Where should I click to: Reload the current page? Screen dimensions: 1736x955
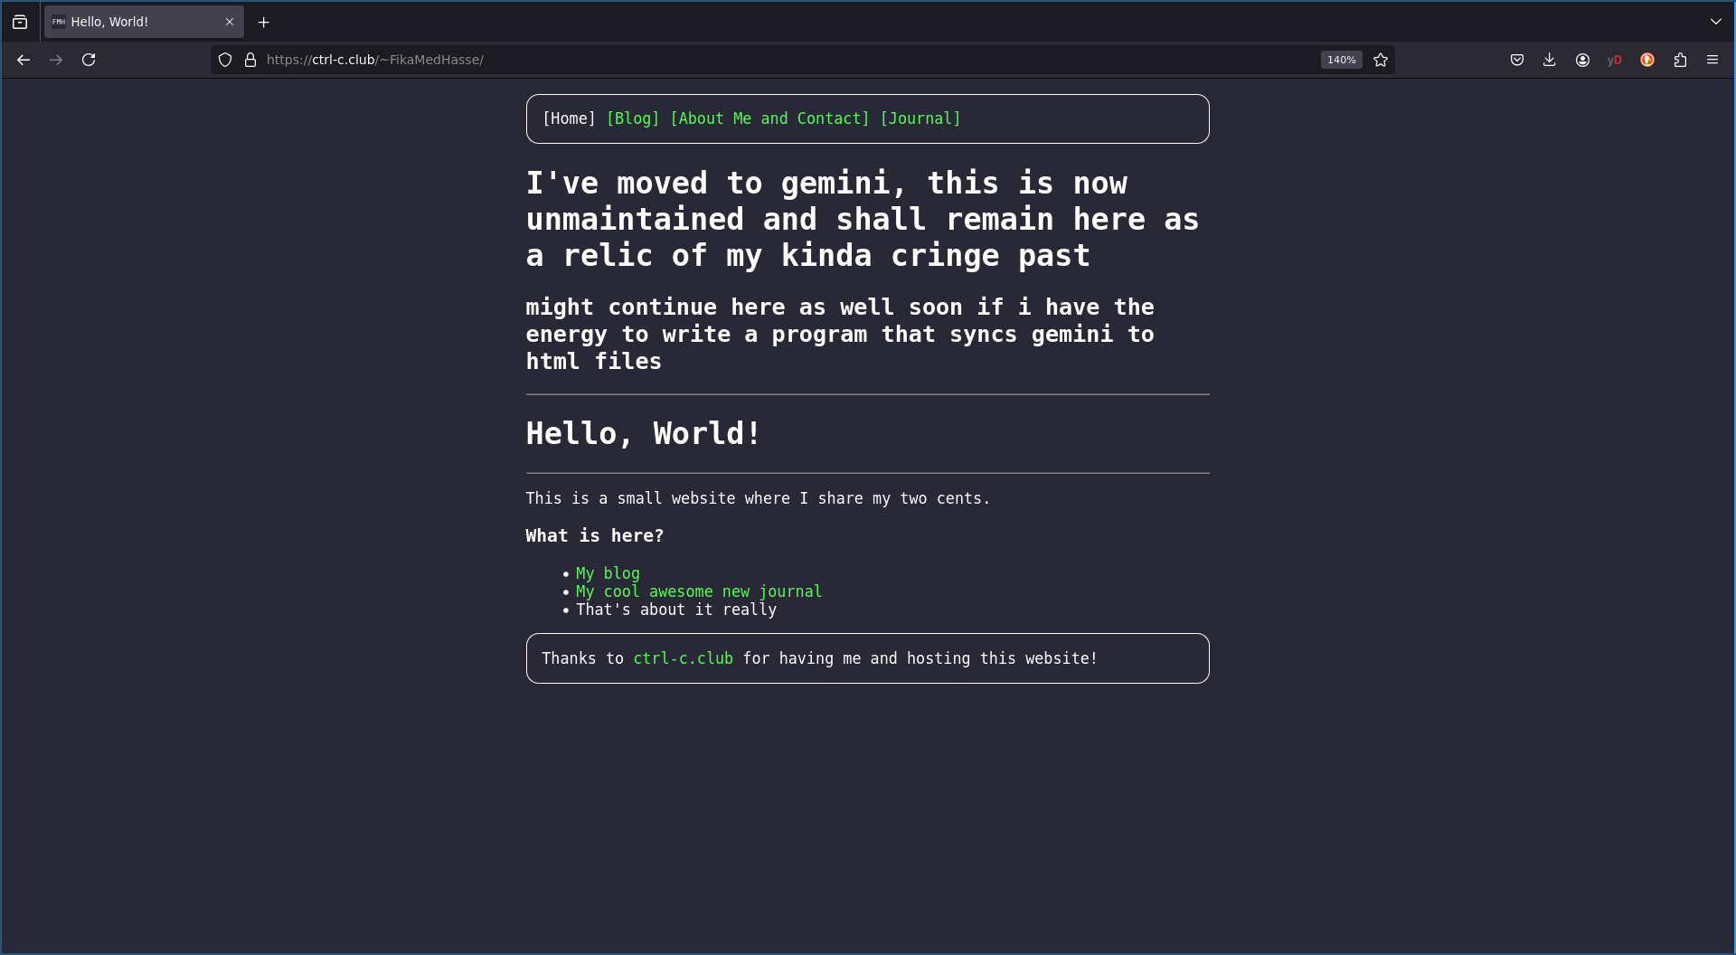[x=89, y=60]
